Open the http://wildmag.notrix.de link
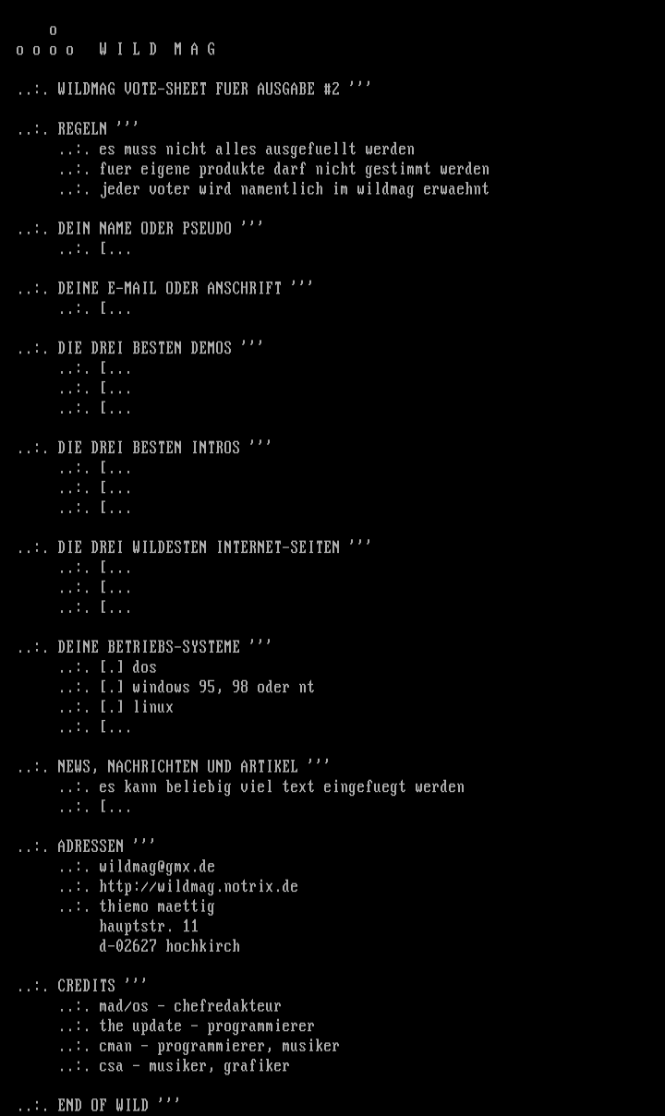Screen dimensions: 665x1116 coord(199,887)
